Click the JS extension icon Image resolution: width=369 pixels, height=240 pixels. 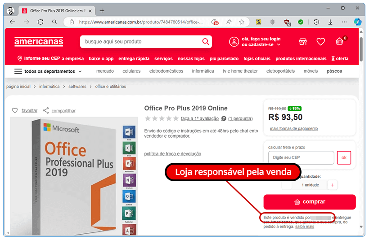coord(258,22)
